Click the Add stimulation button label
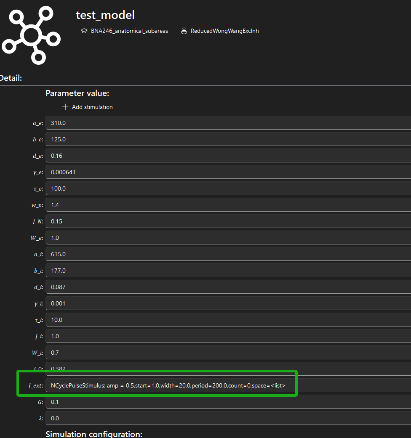The height and width of the screenshot is (438, 411). coord(92,107)
